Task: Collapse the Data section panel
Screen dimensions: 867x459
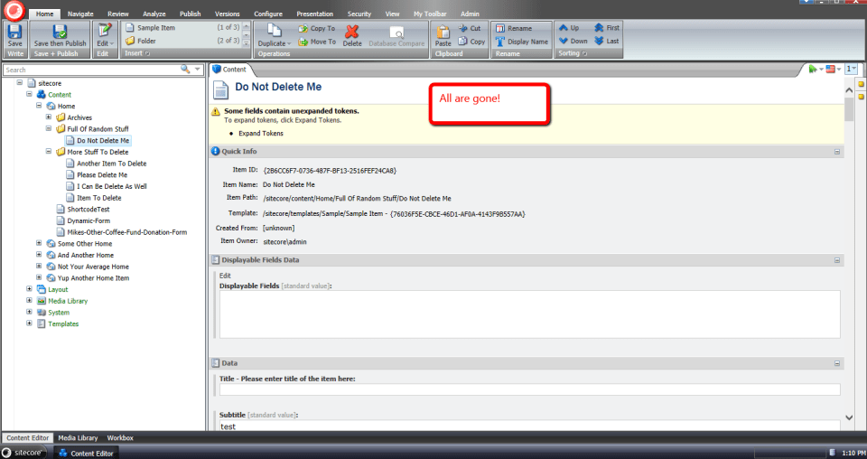Action: point(837,363)
